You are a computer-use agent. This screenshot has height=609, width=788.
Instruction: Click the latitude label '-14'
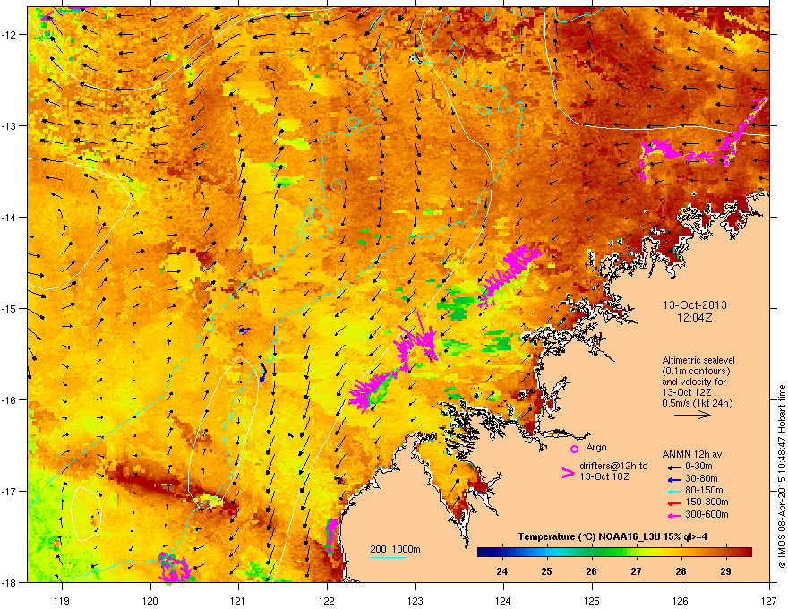(x=10, y=218)
